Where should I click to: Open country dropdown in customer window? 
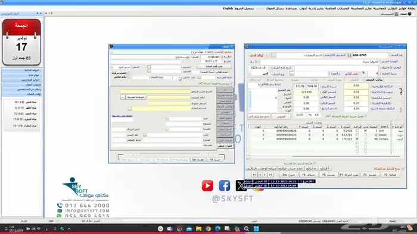click(x=168, y=118)
